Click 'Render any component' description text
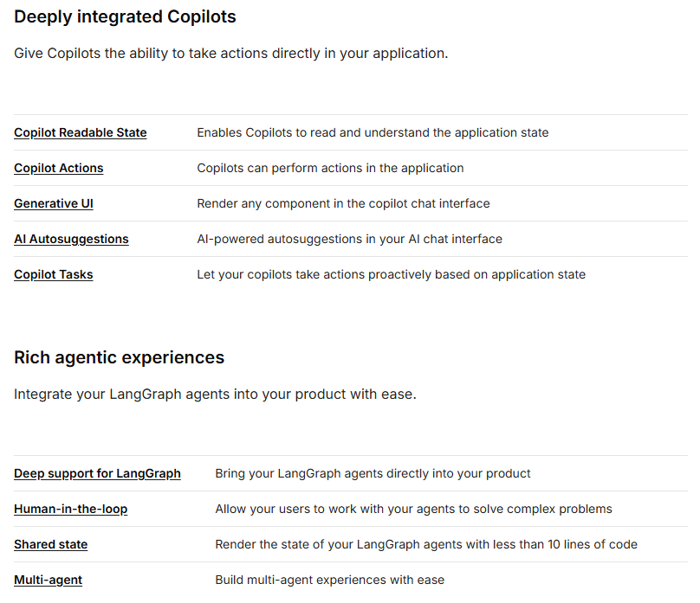Image resolution: width=700 pixels, height=603 pixels. (x=343, y=203)
